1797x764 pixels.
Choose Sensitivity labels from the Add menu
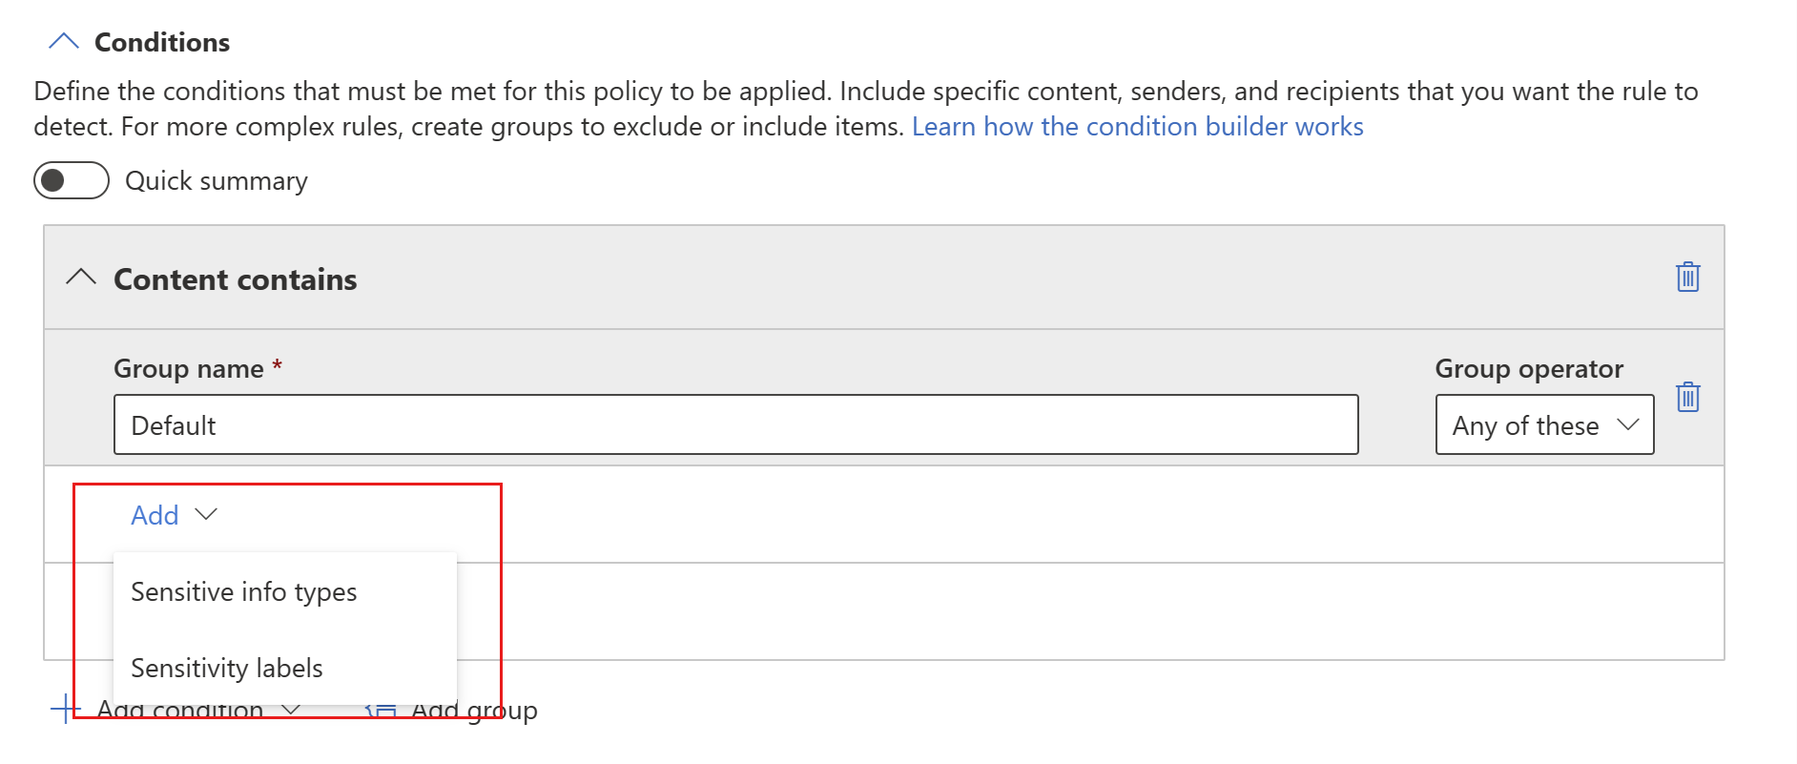pyautogui.click(x=227, y=668)
